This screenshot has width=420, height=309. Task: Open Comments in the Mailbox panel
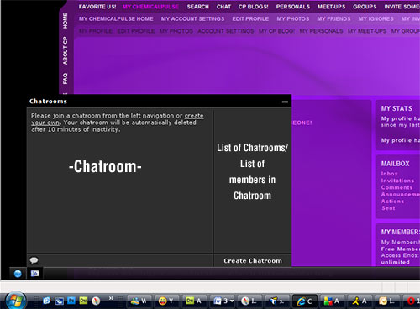point(396,187)
